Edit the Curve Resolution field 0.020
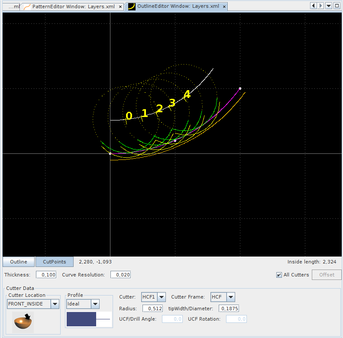 pos(120,275)
